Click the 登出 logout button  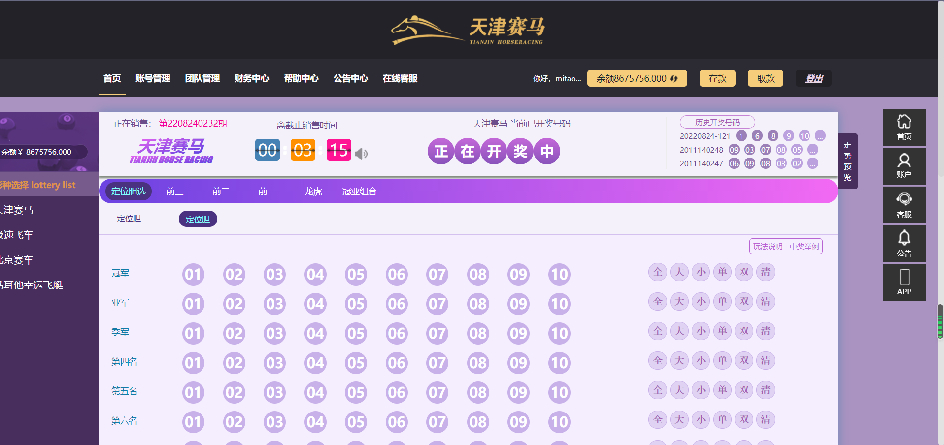tap(813, 79)
